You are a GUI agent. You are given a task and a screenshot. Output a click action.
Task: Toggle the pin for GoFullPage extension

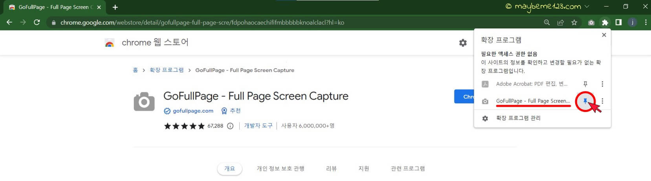click(x=585, y=101)
